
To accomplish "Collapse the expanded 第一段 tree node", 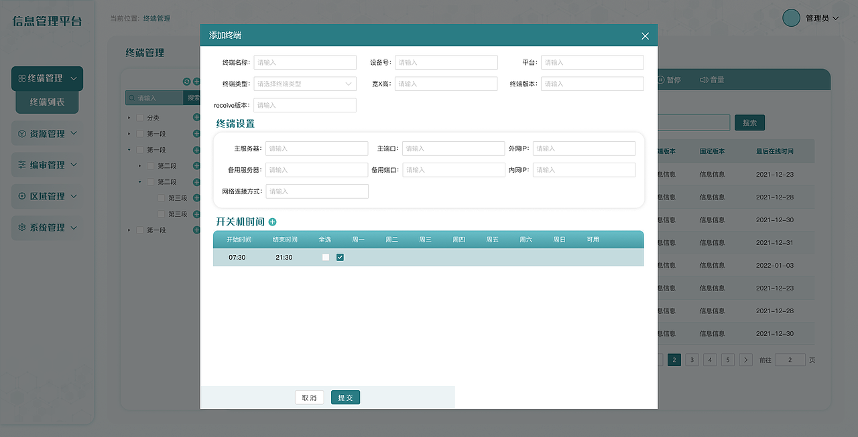I will (129, 150).
